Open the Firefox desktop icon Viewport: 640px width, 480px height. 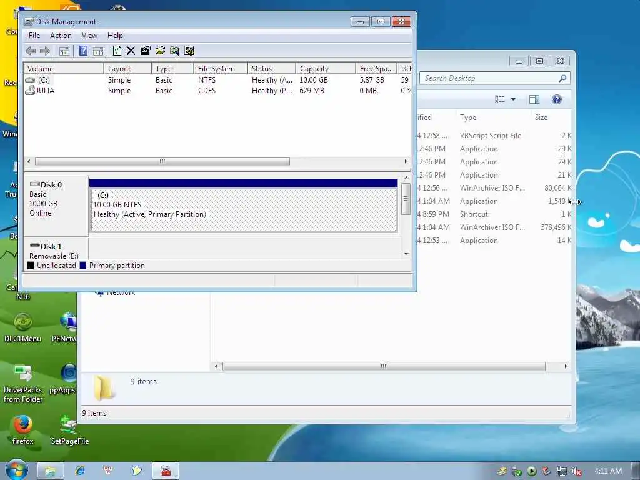click(x=23, y=430)
